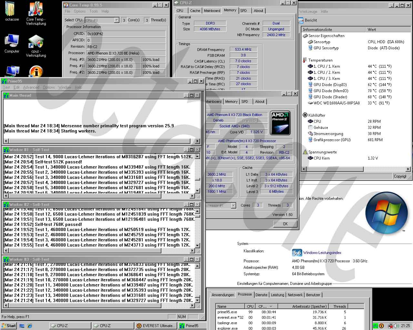Open the Options menu in Core Temp
This screenshot has height=330, width=413.
tap(80, 11)
